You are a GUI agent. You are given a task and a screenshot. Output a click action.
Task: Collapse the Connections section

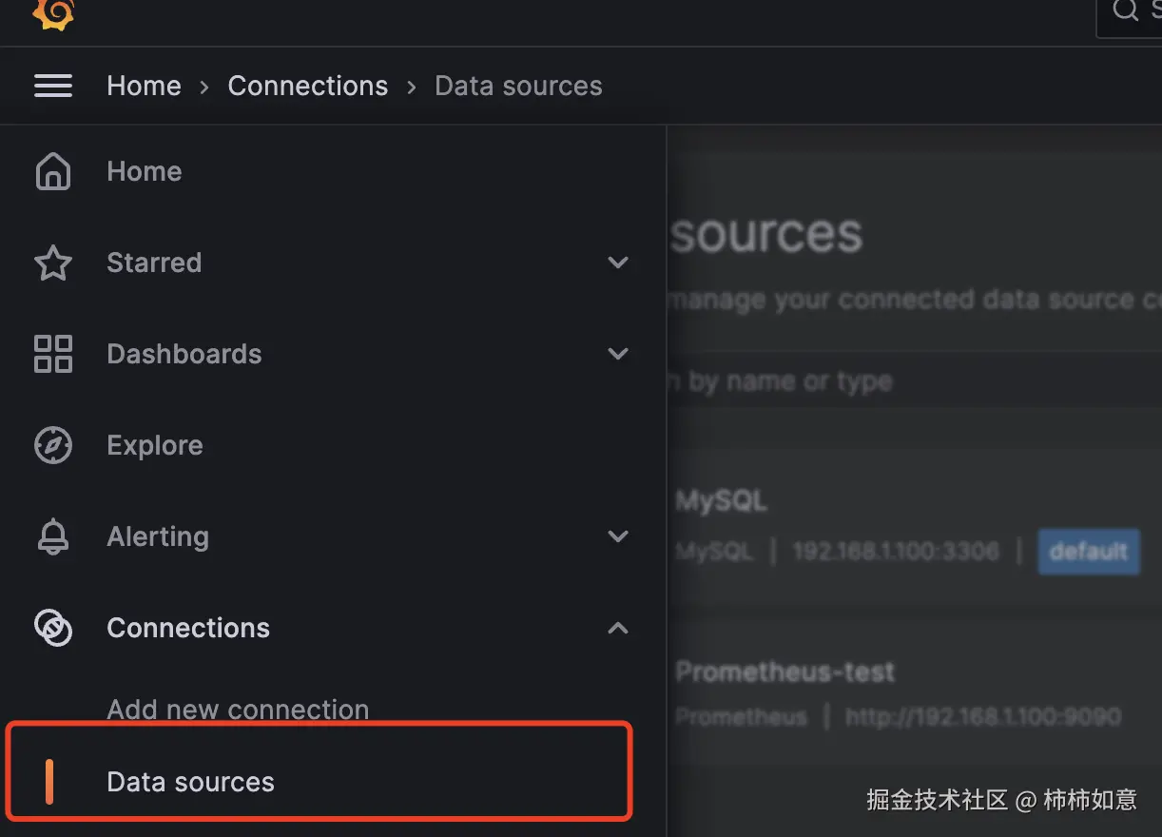click(x=618, y=628)
